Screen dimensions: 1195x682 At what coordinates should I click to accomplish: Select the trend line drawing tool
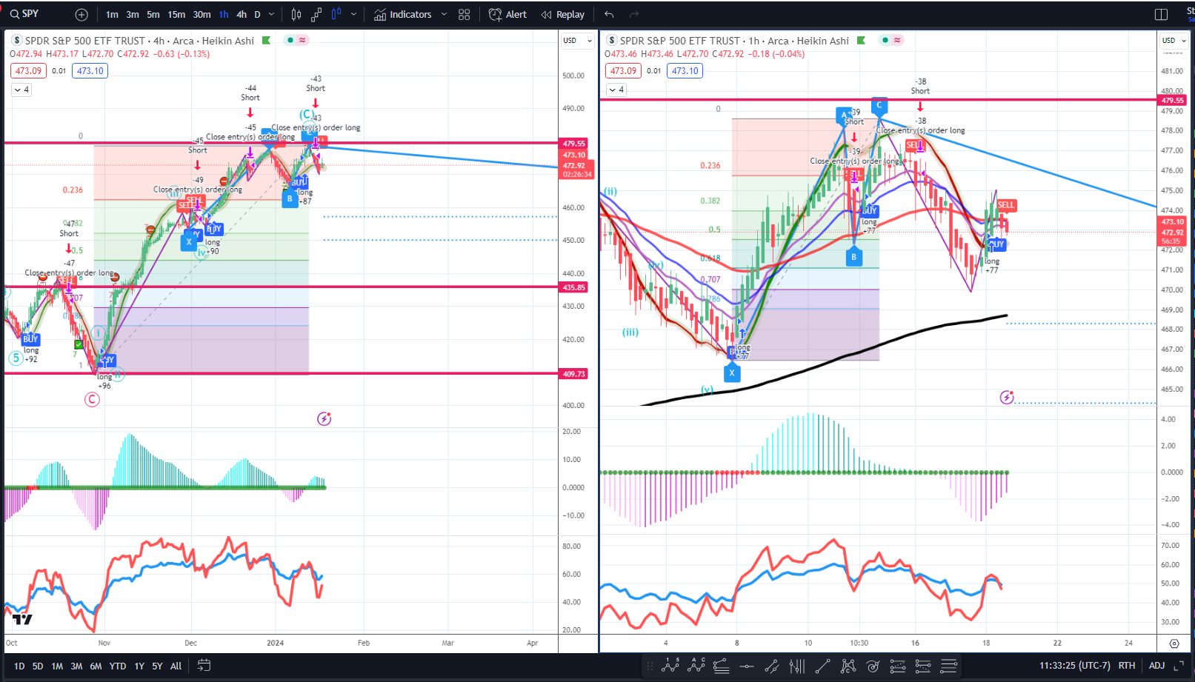[822, 666]
